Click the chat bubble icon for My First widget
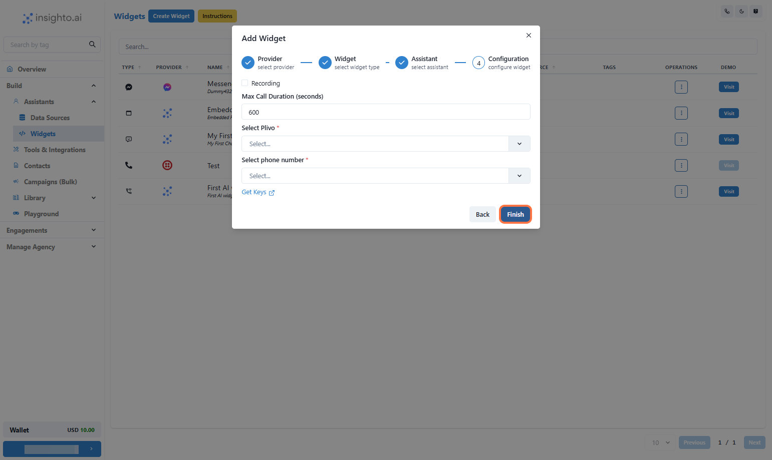 pyautogui.click(x=129, y=139)
